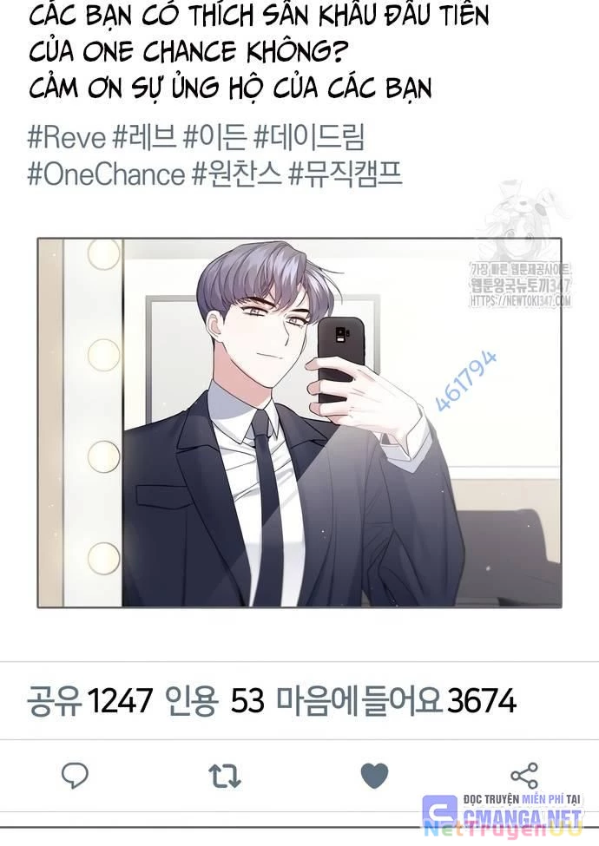Open the #Reve hashtag
599x846 pixels.
click(x=66, y=137)
